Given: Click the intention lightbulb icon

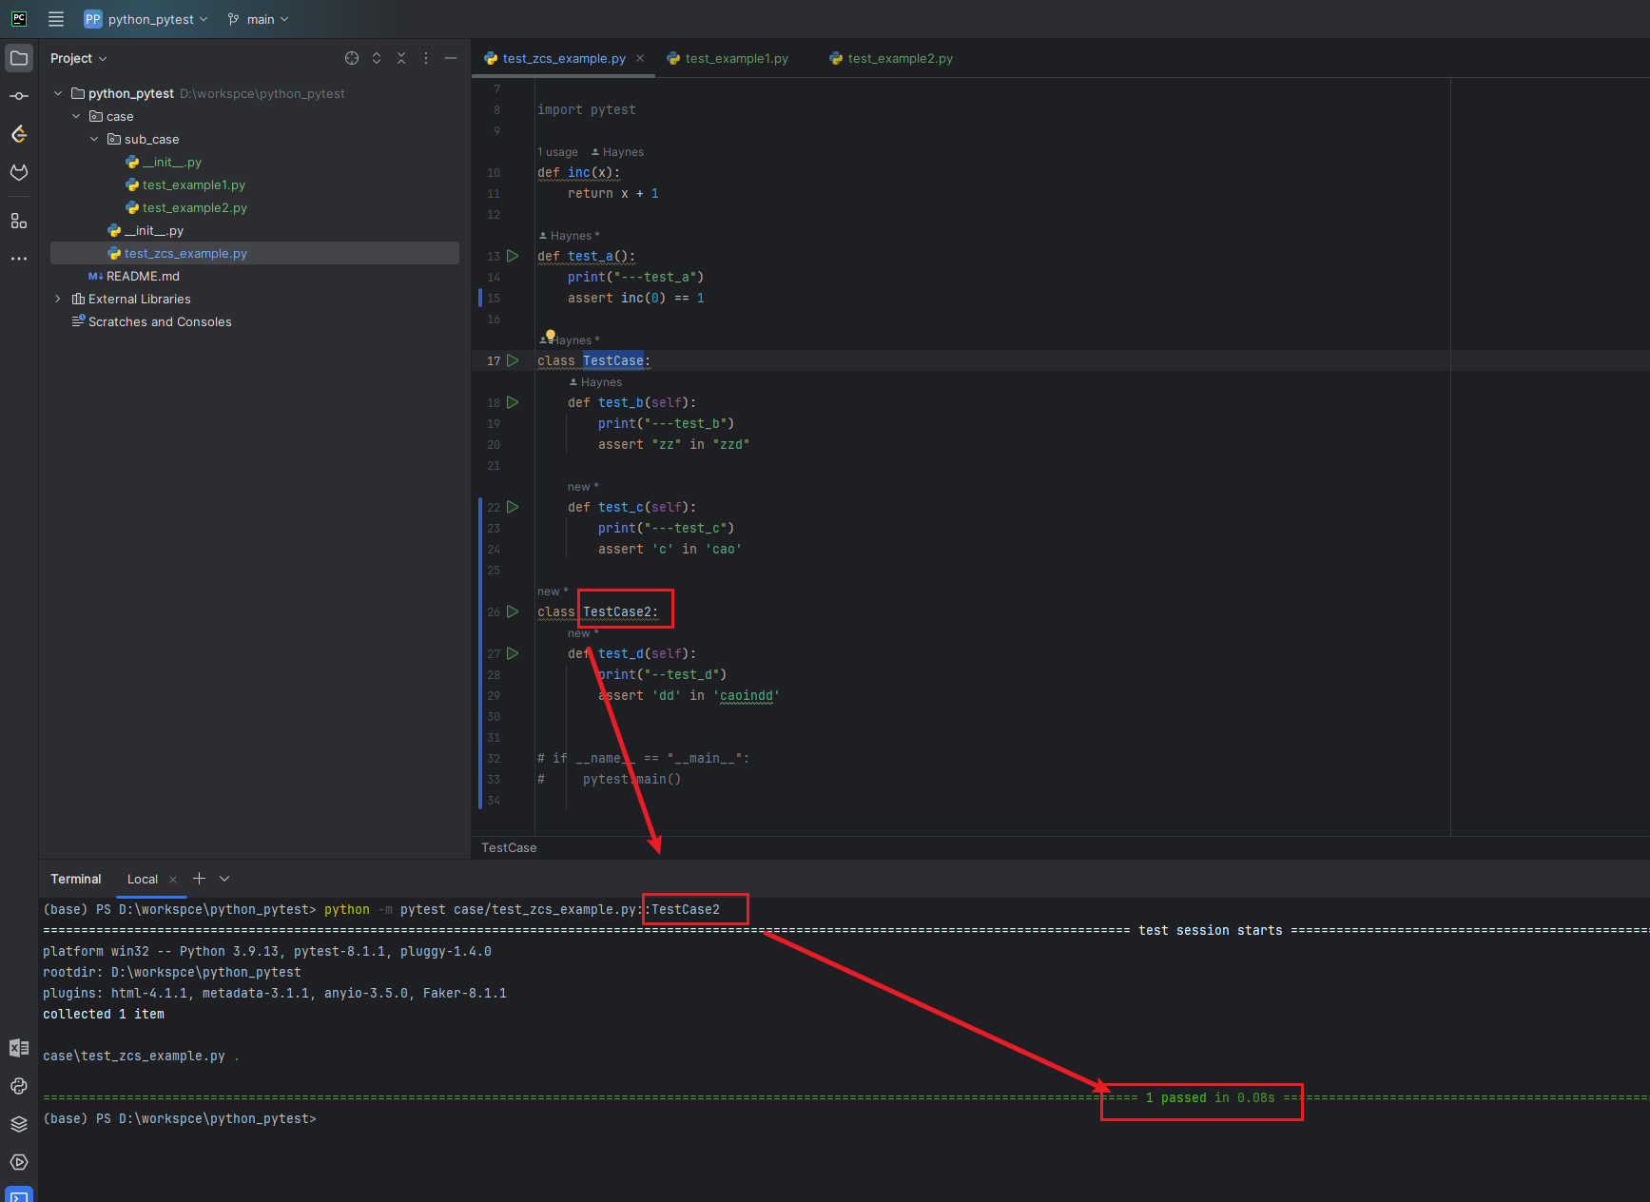Looking at the screenshot, I should [550, 336].
